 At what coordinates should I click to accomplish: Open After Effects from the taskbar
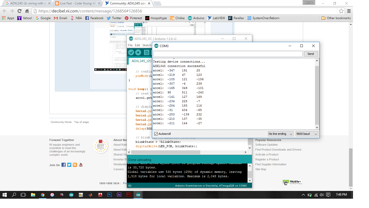coord(119,195)
